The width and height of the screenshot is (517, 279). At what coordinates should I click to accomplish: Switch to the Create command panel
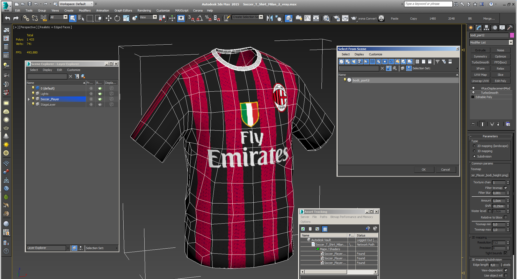point(471,28)
